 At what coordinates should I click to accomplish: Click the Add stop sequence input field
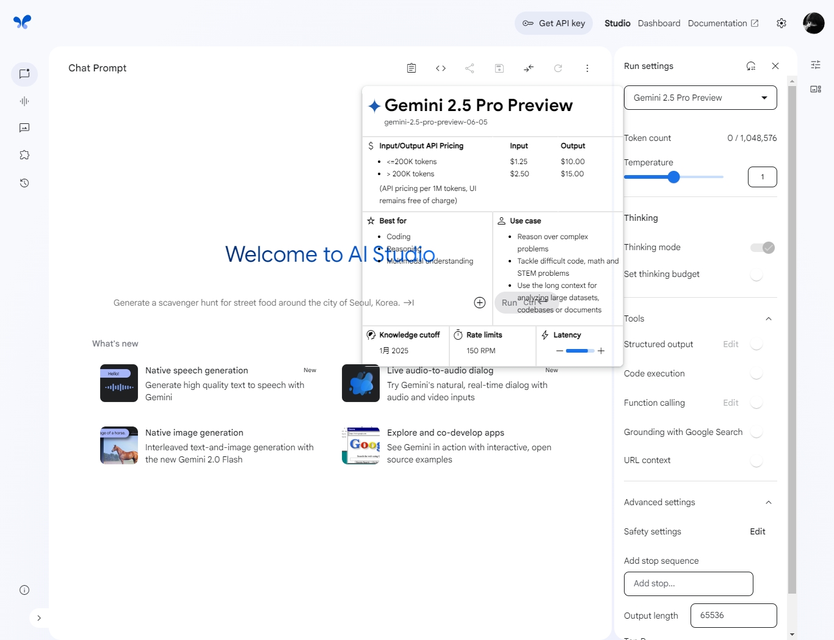[689, 584]
